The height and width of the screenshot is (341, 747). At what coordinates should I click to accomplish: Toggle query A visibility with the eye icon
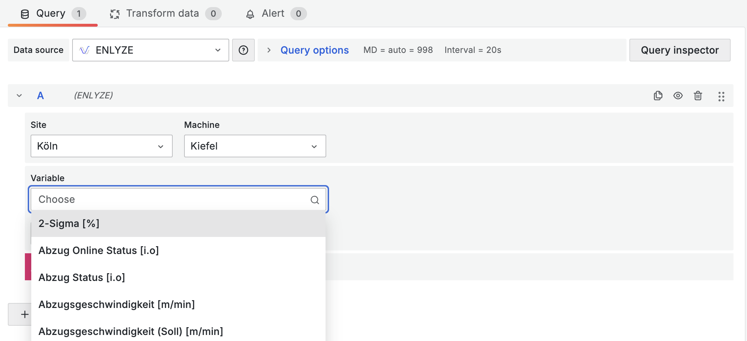[678, 96]
